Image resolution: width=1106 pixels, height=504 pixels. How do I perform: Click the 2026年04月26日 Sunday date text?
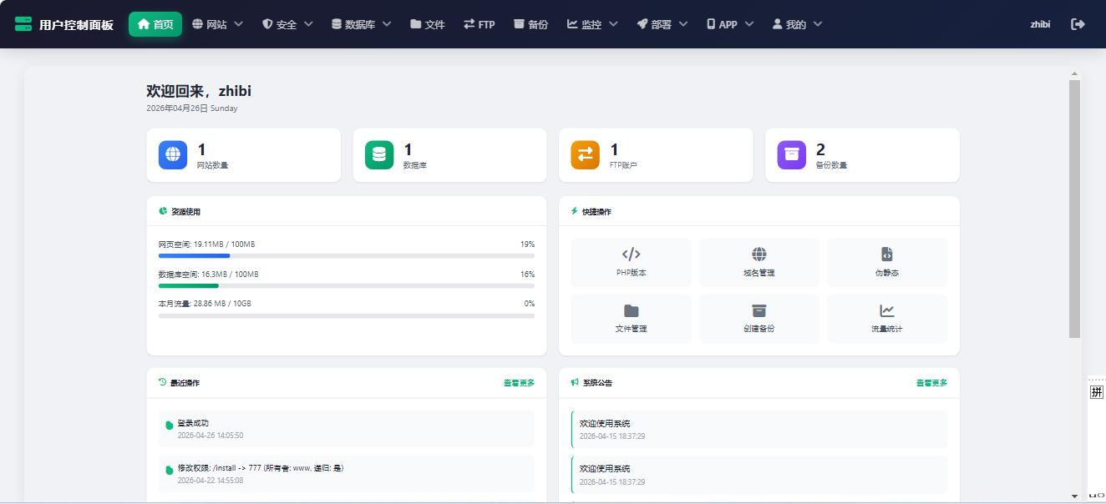tap(192, 108)
